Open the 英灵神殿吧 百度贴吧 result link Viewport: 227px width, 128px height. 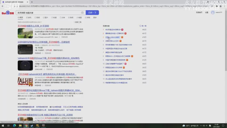tap(44, 42)
